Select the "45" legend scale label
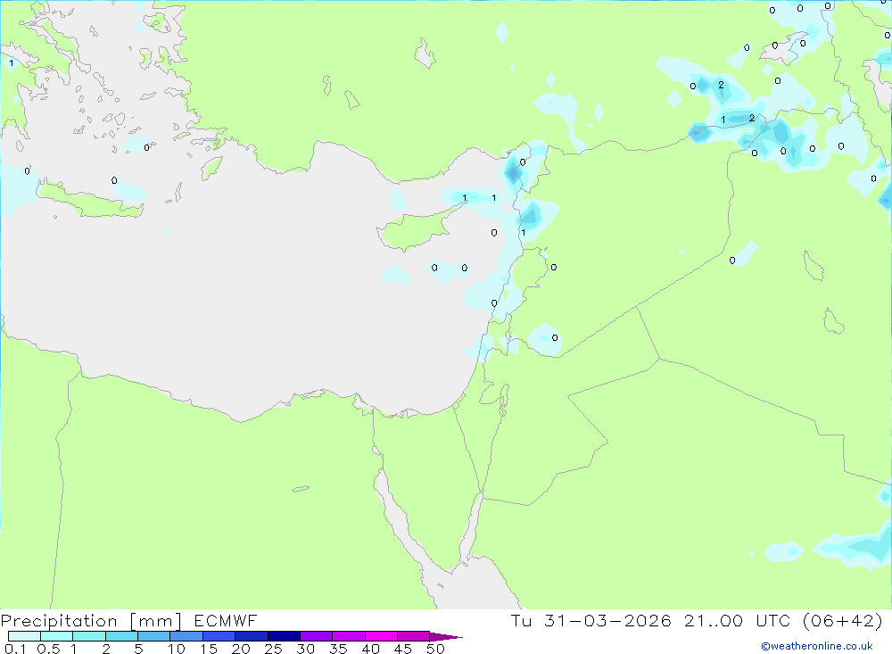The image size is (892, 654). 403,649
